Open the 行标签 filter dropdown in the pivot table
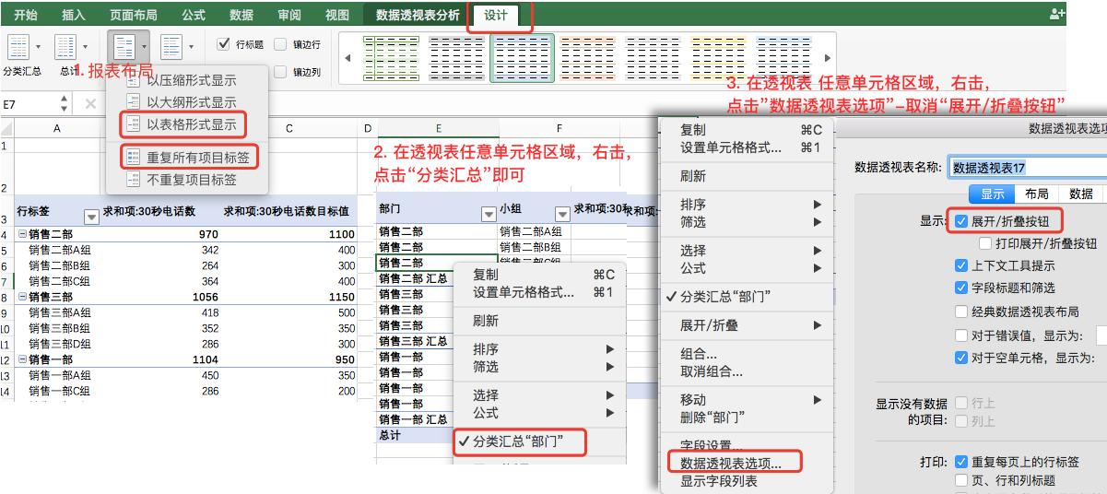Screen dimensions: 1107x494 coord(91,218)
